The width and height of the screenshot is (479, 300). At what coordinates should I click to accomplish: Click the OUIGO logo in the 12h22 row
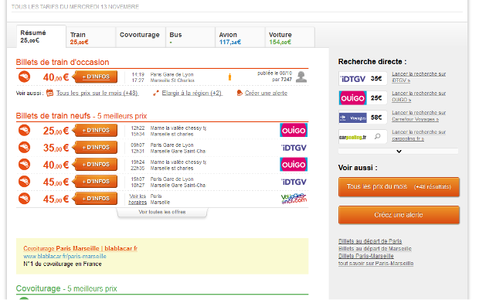coord(294,130)
